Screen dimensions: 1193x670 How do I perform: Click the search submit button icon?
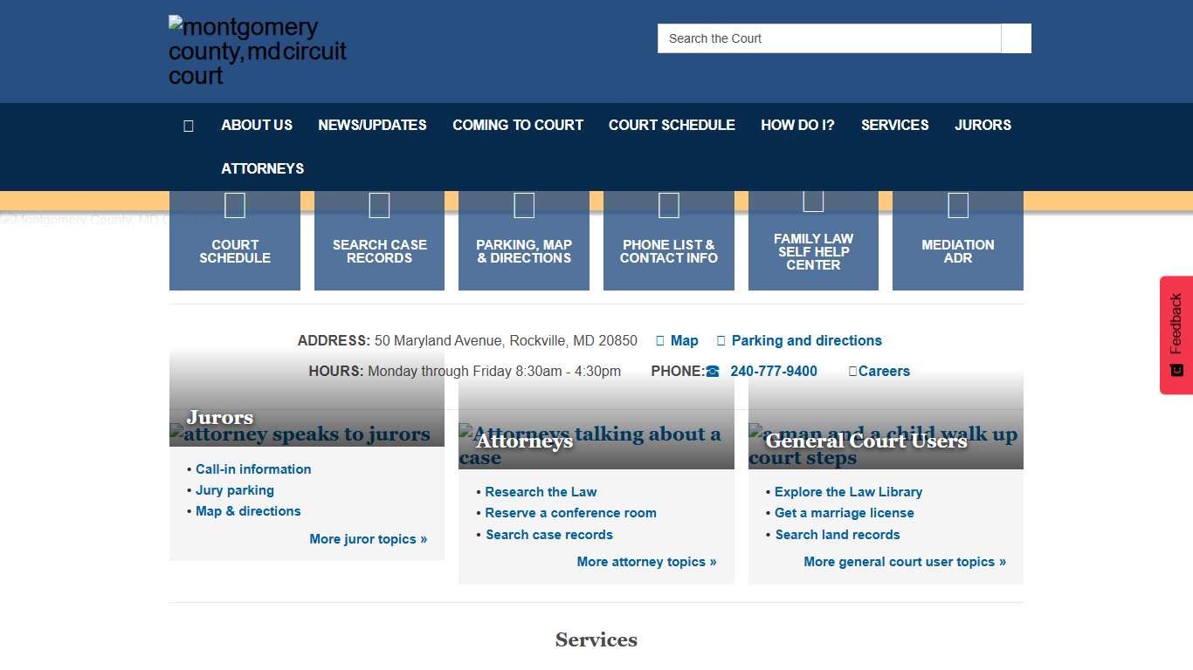[1016, 38]
